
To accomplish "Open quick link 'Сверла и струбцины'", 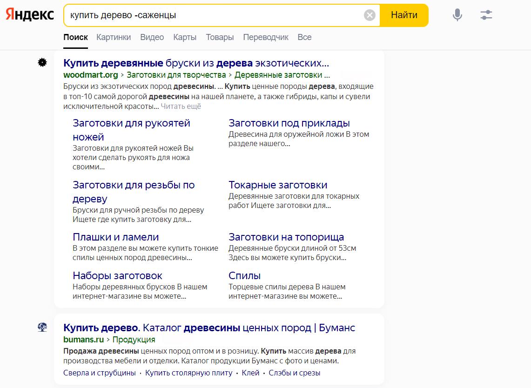I will [x=100, y=373].
